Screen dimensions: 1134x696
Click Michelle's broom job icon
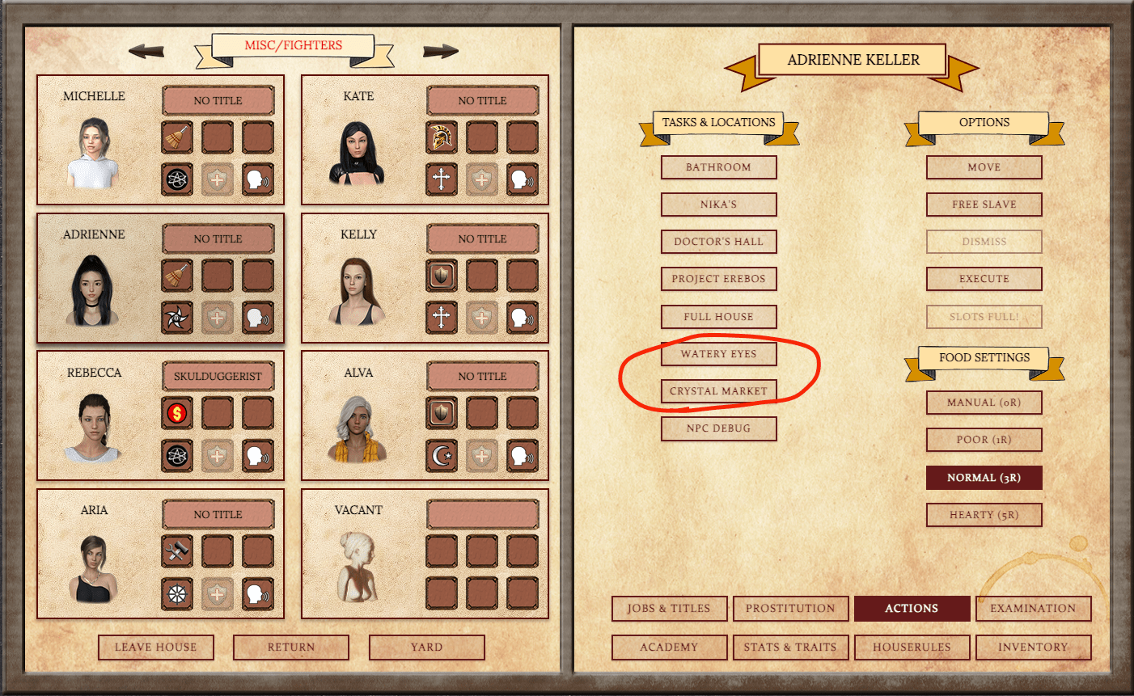pos(177,137)
